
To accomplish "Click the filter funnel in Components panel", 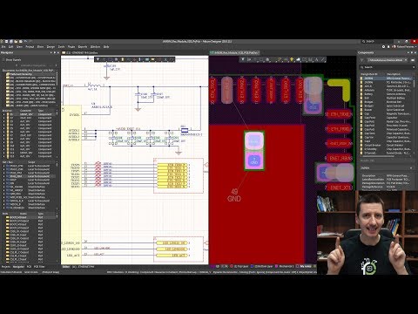I will click(x=362, y=60).
